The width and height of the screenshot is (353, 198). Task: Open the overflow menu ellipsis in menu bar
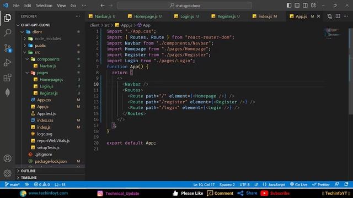click(x=84, y=5)
